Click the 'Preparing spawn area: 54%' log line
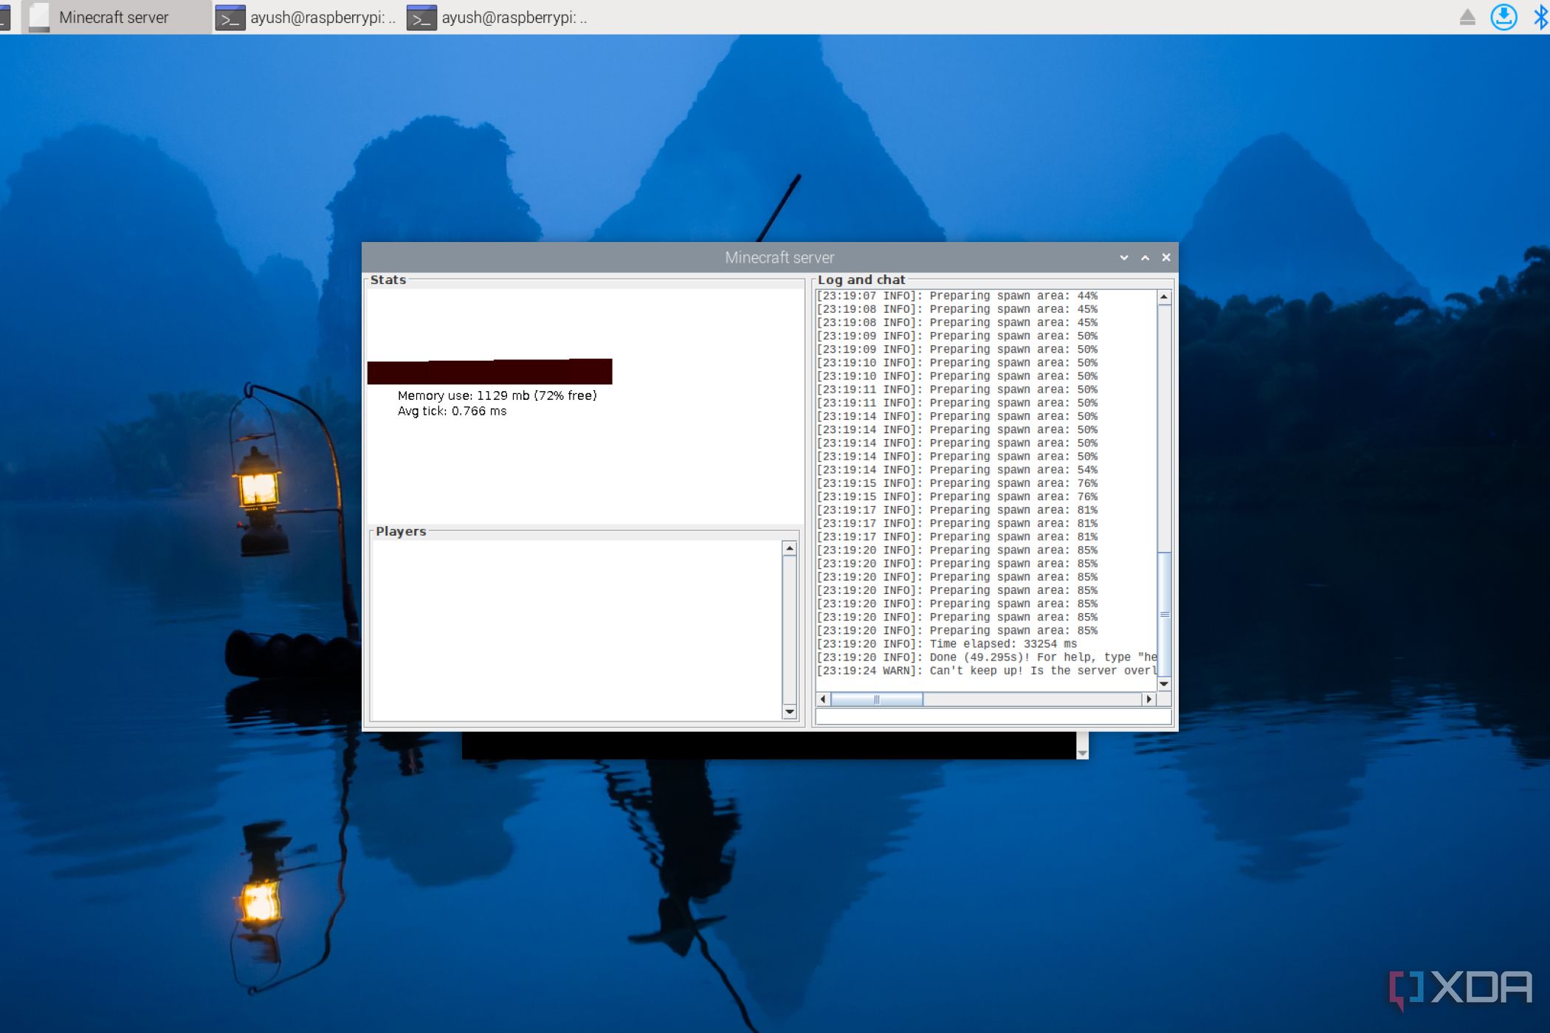This screenshot has height=1033, width=1550. [x=957, y=470]
